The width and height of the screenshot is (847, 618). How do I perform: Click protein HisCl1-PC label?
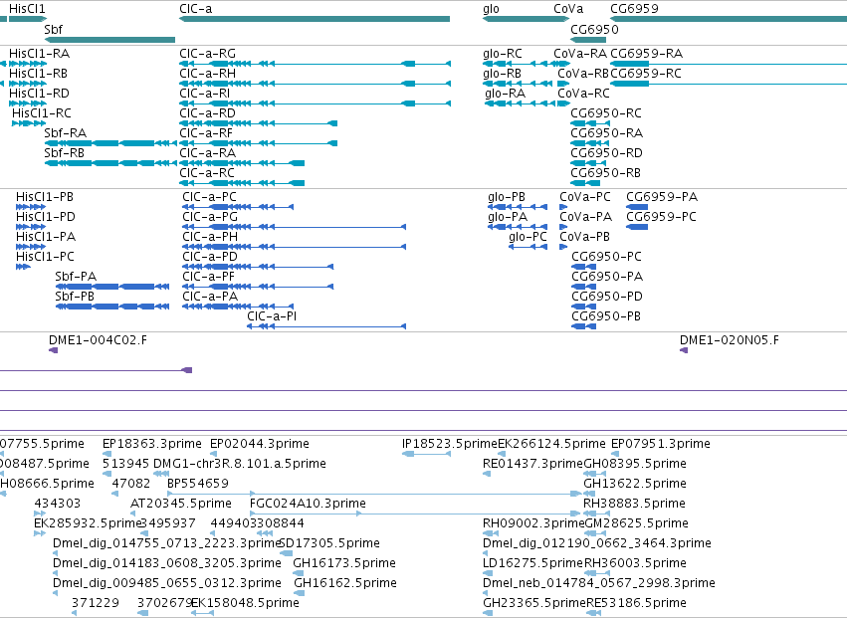tap(46, 257)
